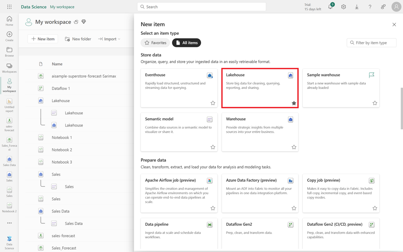Favorite the Warehouse item type
This screenshot has height=252, width=403.
[x=294, y=147]
